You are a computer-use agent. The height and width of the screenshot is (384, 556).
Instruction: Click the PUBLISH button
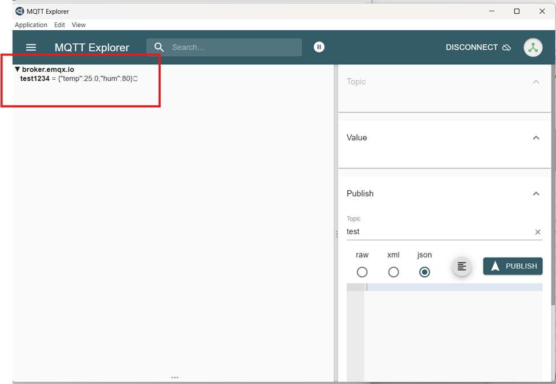coord(513,266)
